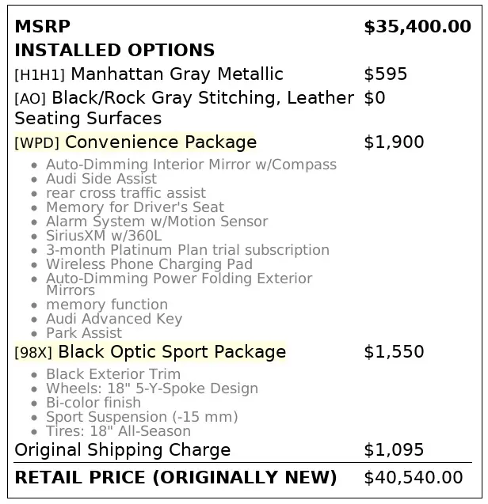Select the SiriusXM w/360L item
This screenshot has height=504, width=488.
coord(103,236)
